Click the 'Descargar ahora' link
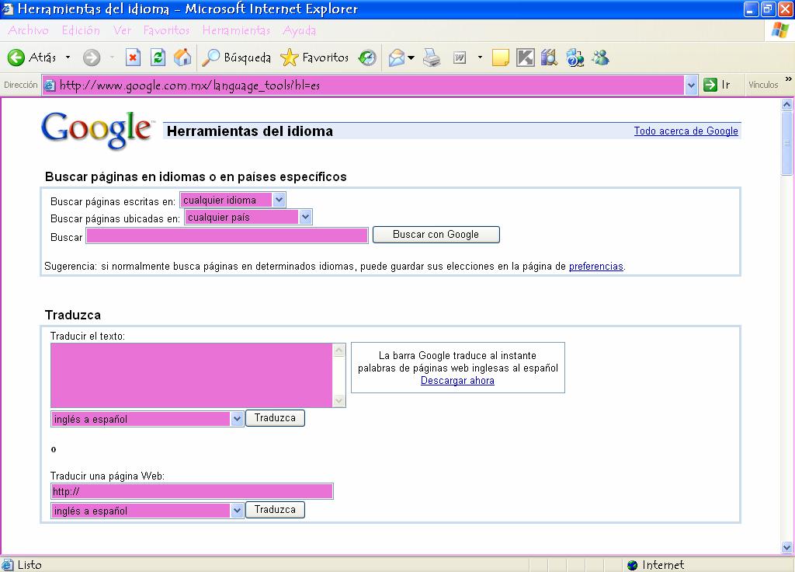The height and width of the screenshot is (572, 795). pyautogui.click(x=457, y=381)
